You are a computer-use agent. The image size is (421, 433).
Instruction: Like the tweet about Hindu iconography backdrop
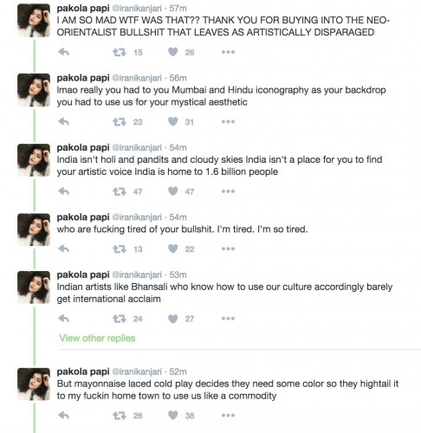(x=173, y=121)
